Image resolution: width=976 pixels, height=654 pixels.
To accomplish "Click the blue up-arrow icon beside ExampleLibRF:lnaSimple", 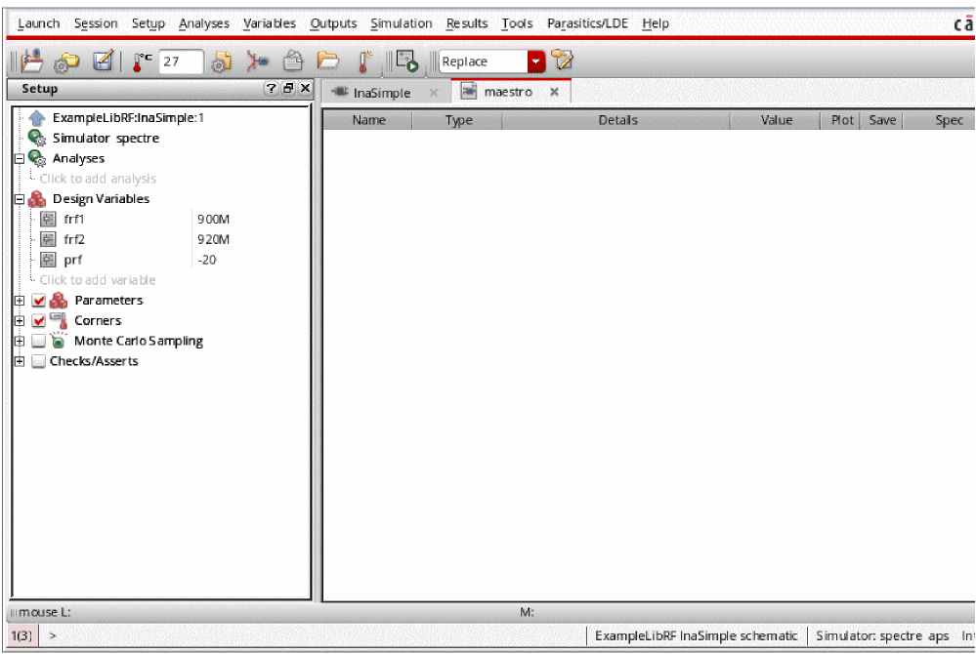I will point(38,117).
